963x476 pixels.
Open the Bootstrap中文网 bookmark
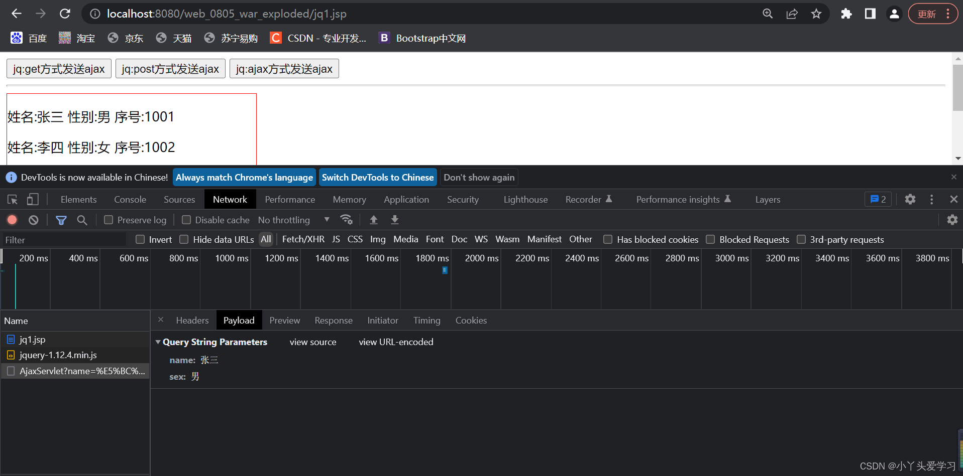(422, 38)
